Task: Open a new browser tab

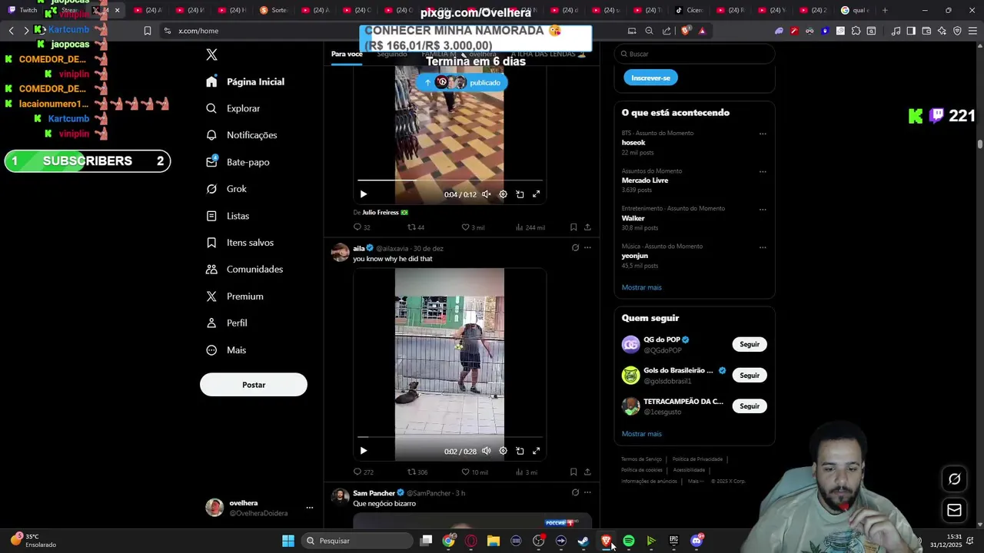Action: click(885, 10)
